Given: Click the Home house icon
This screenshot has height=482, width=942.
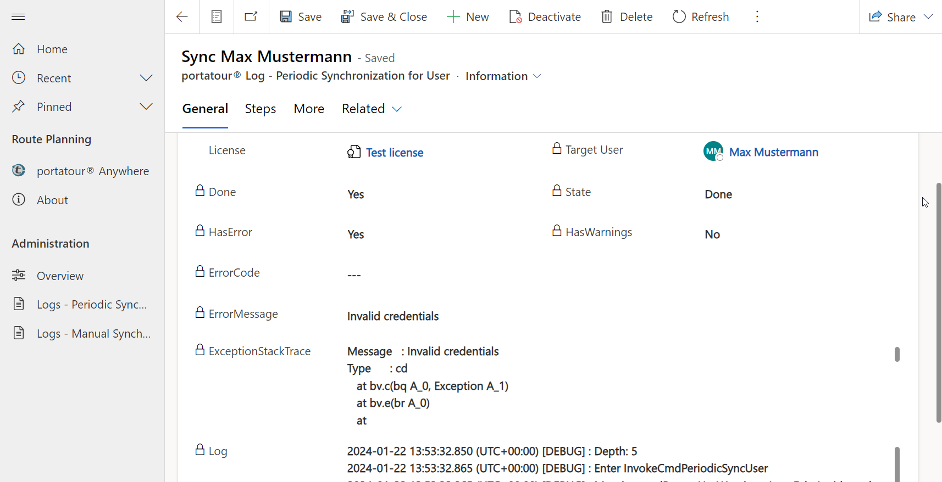Looking at the screenshot, I should [x=19, y=49].
